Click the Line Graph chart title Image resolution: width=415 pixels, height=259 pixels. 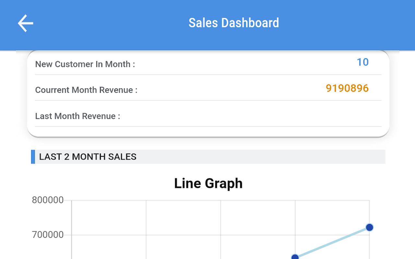click(208, 183)
